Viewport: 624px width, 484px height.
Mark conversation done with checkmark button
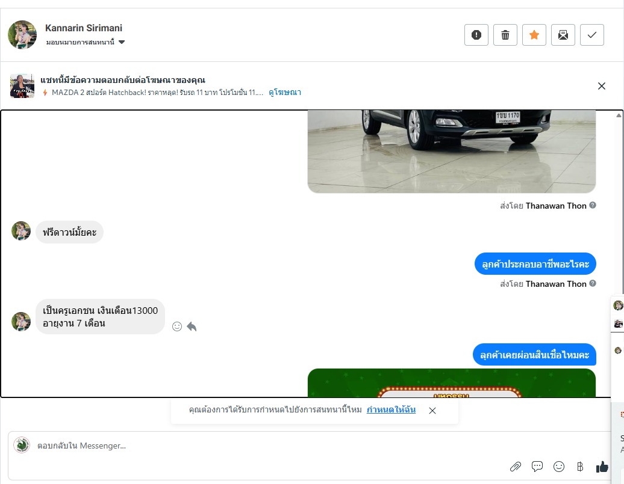[x=591, y=35]
